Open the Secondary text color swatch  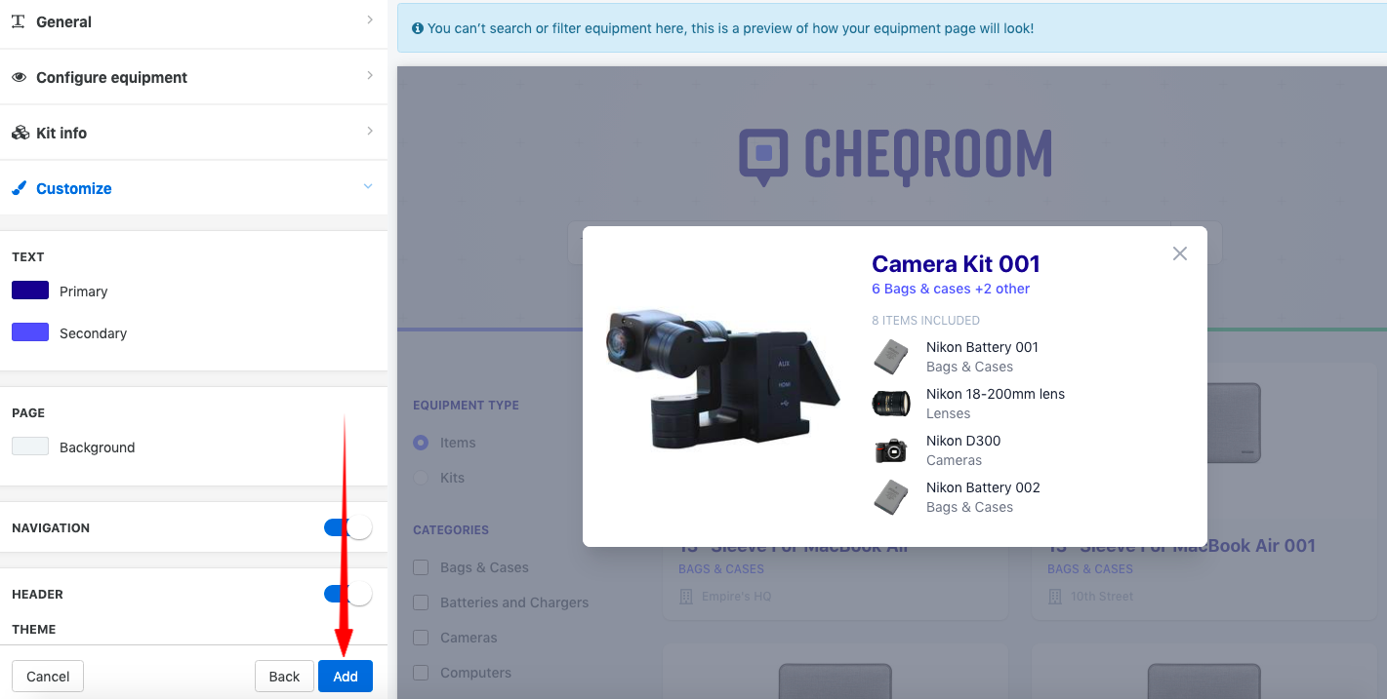pos(30,332)
